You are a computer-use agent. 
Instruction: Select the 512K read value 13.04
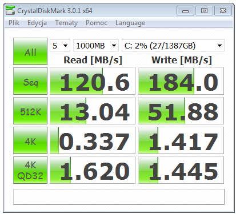pos(93,111)
